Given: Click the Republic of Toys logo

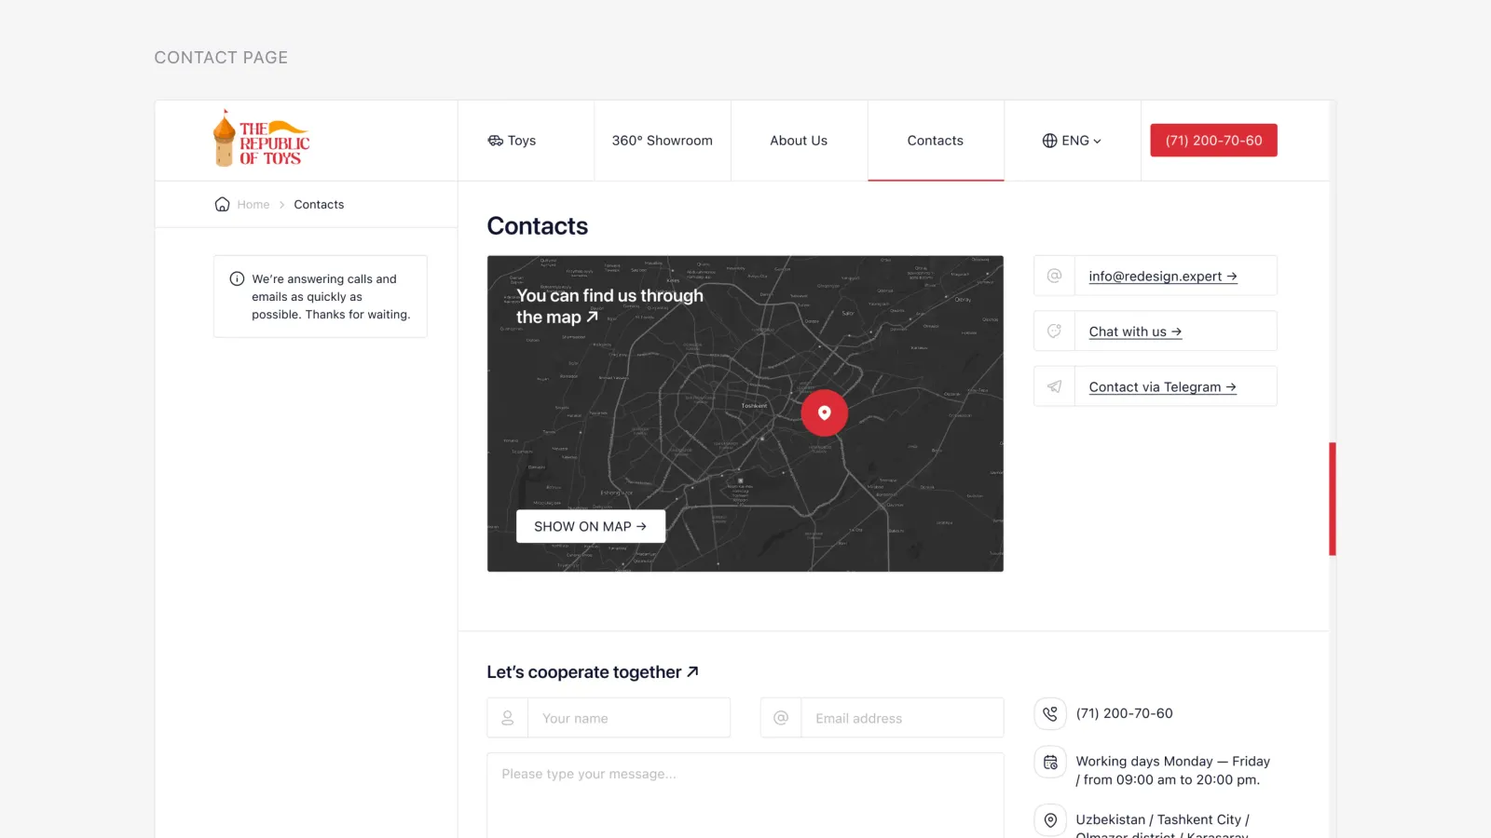Looking at the screenshot, I should coord(261,139).
